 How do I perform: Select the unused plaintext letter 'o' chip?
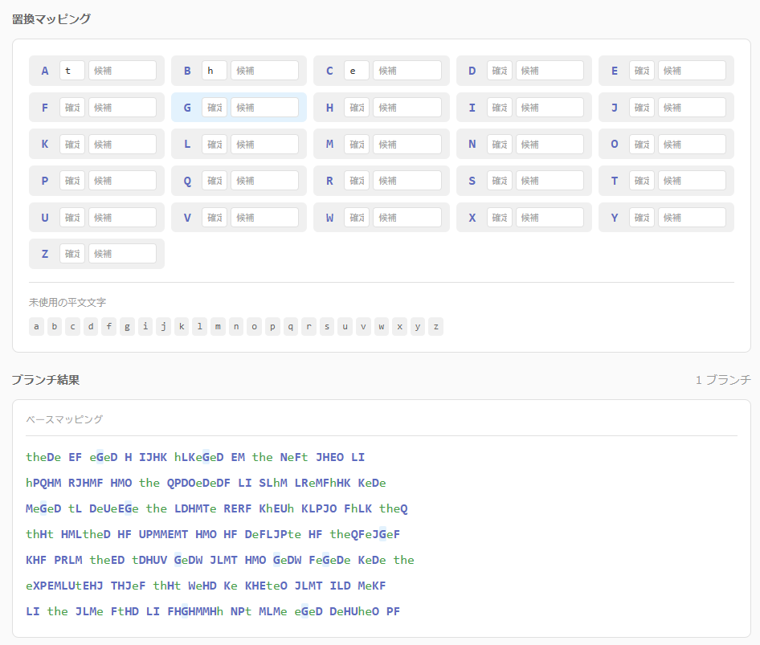(x=254, y=326)
